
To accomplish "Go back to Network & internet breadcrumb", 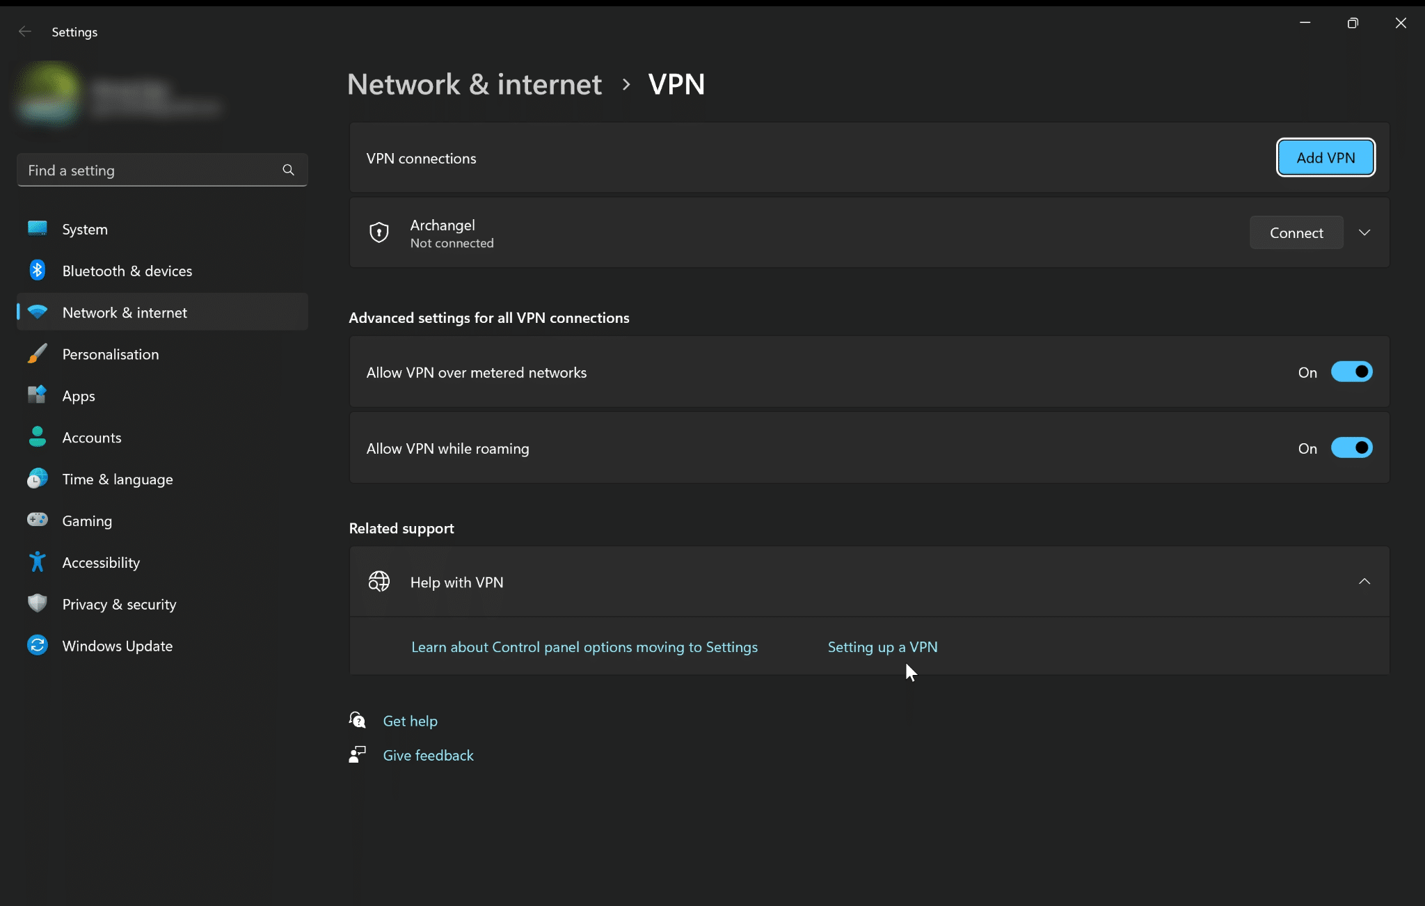I will (475, 84).
